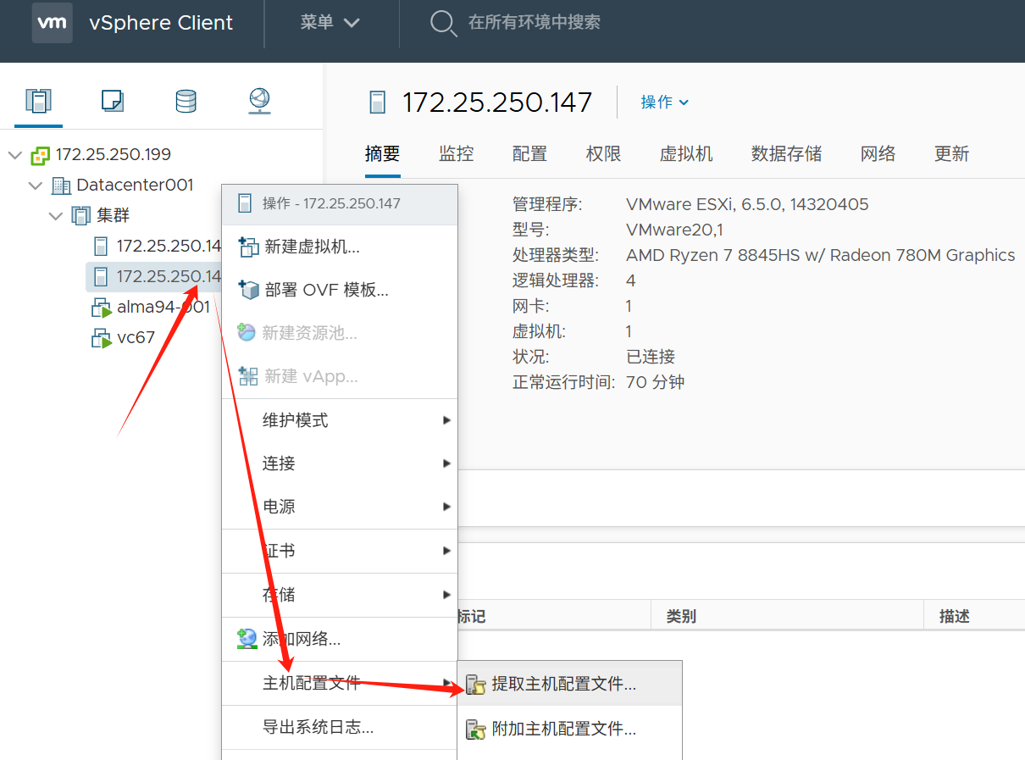Screen dimensions: 1025x760
Task: Collapse the Datacenter001 tree node
Action: (x=36, y=186)
